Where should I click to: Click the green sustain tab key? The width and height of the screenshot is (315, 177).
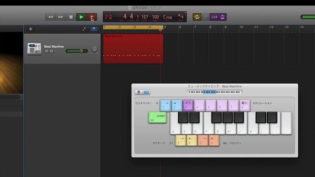click(x=157, y=118)
